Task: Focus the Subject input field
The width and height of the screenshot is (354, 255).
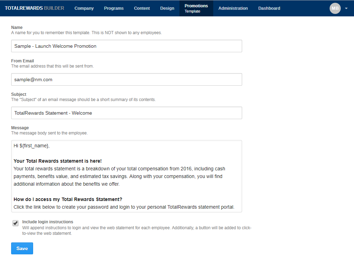Action: [127, 113]
